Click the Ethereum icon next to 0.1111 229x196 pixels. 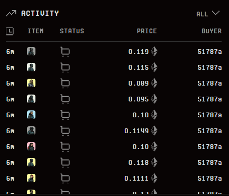[154, 178]
